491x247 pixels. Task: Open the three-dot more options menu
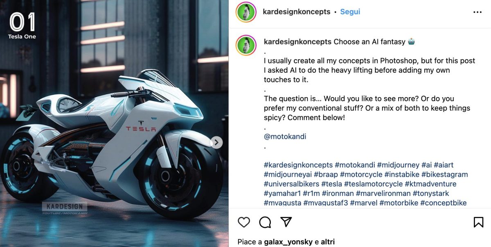pos(477,12)
